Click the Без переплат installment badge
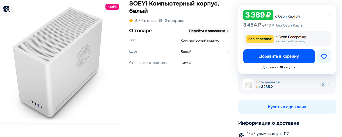This screenshot has width=342, height=137. [260, 39]
